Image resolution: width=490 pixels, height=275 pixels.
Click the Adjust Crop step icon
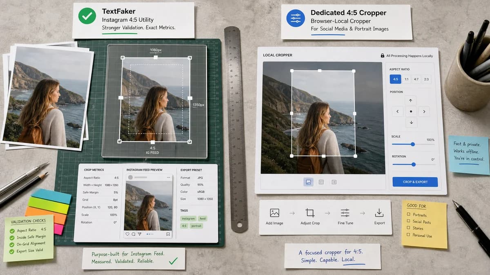click(x=310, y=213)
